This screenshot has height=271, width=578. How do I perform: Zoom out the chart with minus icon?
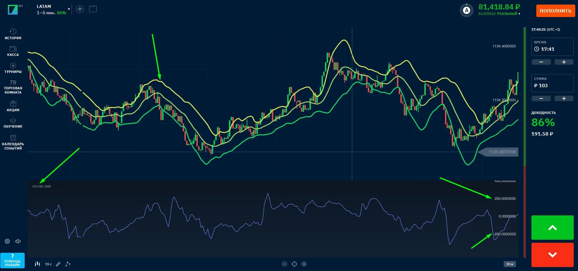pyautogui.click(x=285, y=264)
